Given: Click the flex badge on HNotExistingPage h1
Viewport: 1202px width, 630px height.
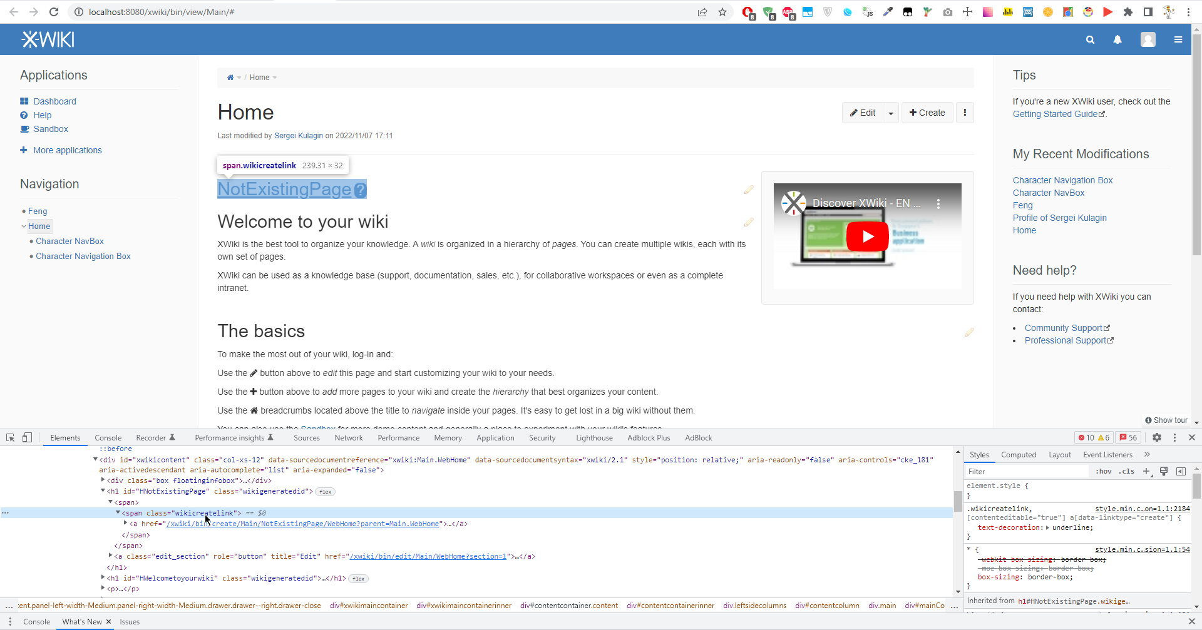Looking at the screenshot, I should coord(326,492).
